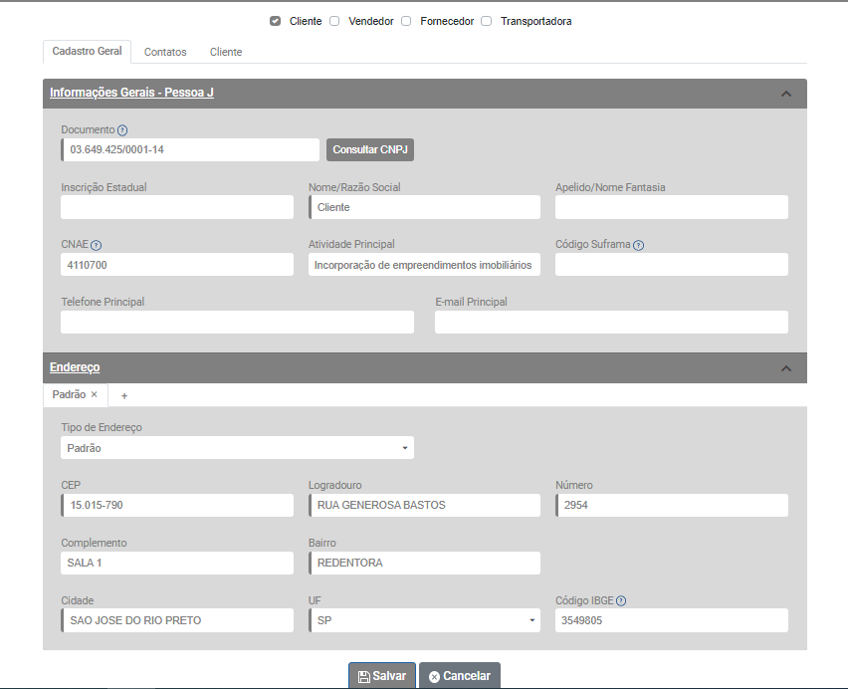Save the form with Salvar button
Image resolution: width=848 pixels, height=689 pixels.
point(382,676)
